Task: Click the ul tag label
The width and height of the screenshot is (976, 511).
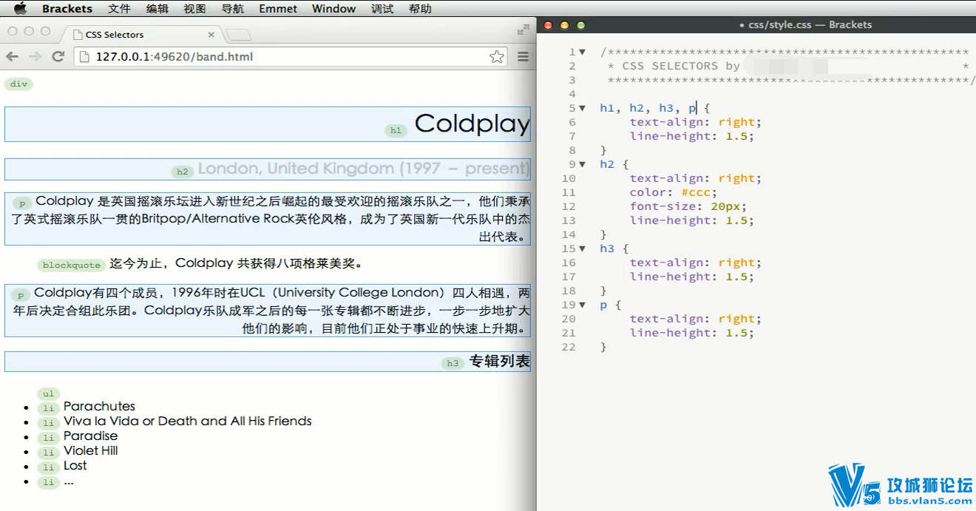Action: coord(48,394)
